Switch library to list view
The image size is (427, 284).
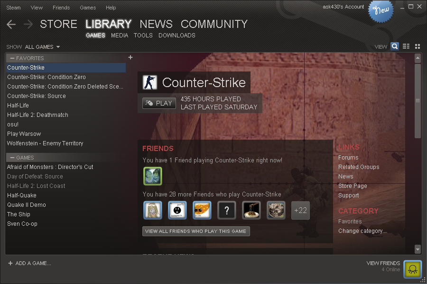406,46
